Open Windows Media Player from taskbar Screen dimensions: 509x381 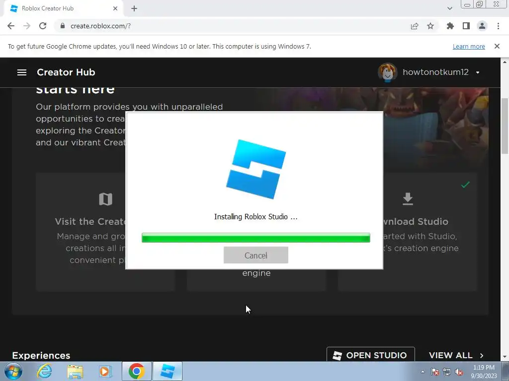pyautogui.click(x=105, y=371)
